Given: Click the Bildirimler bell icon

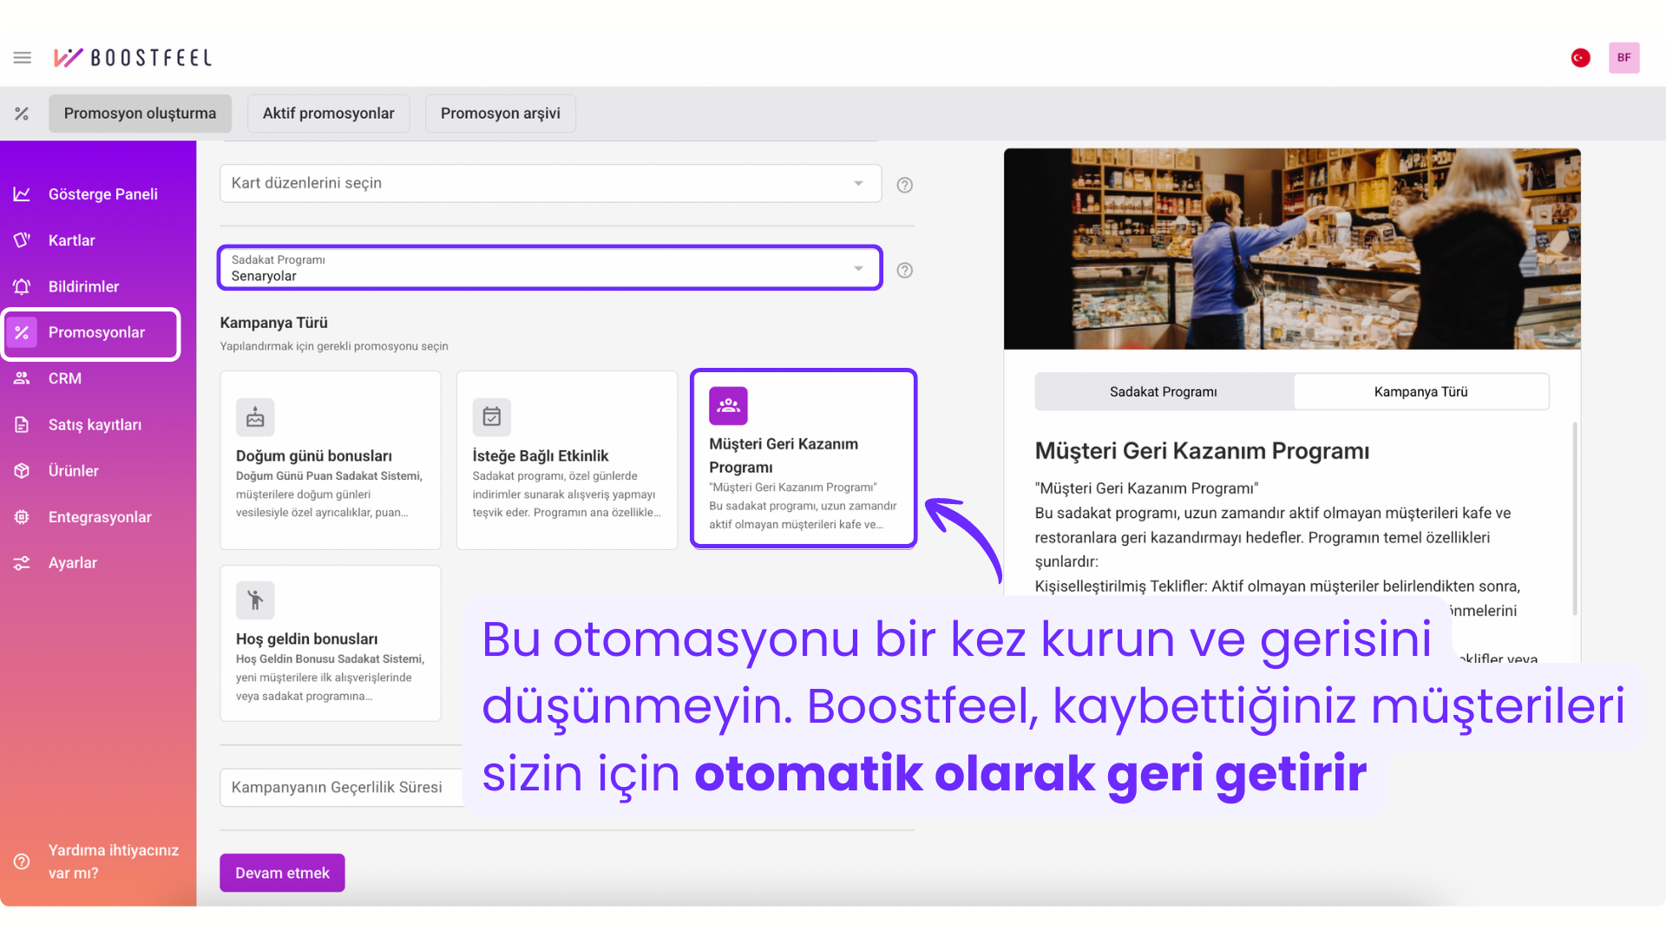Looking at the screenshot, I should point(22,286).
